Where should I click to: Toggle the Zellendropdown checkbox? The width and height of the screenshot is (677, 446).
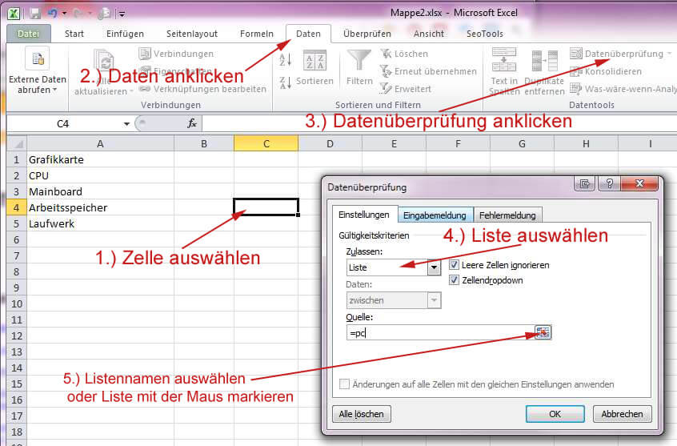point(454,280)
